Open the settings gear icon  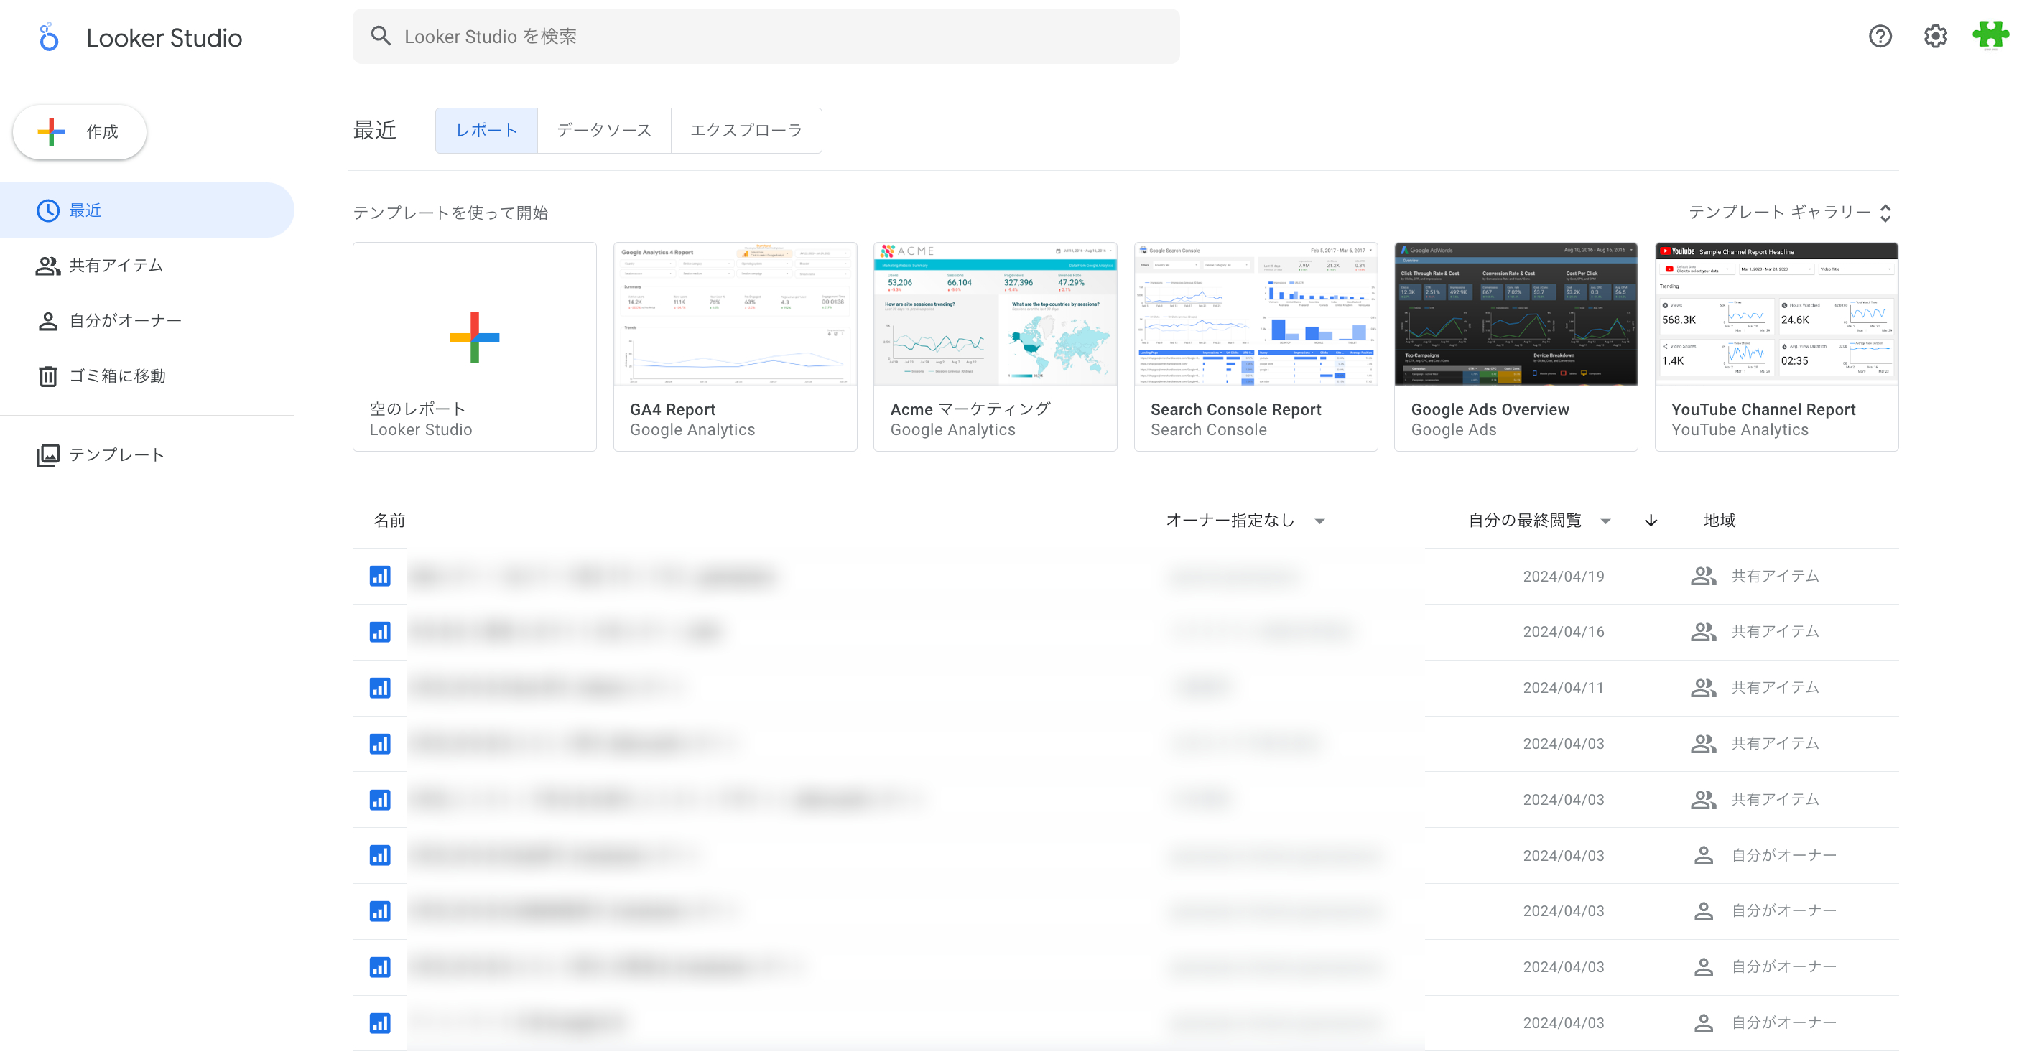[x=1935, y=37]
